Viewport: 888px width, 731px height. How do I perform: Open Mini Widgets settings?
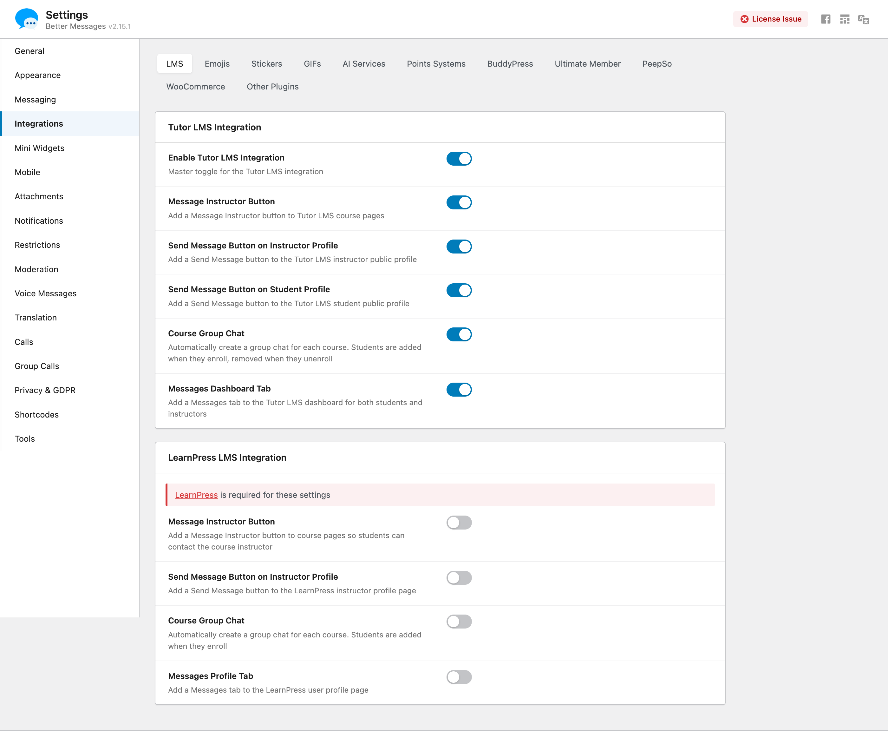69,148
